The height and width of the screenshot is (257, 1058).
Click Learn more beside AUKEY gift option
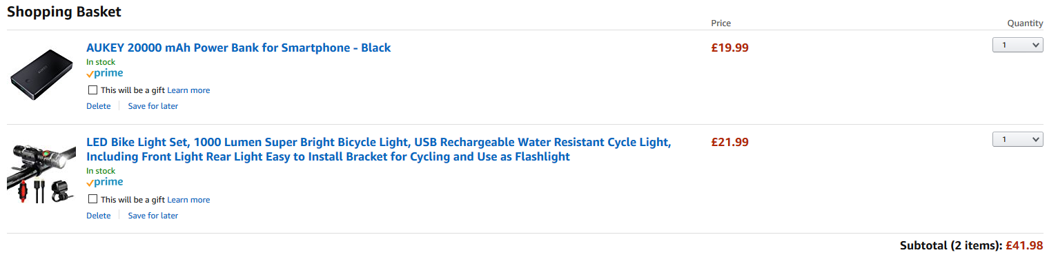[x=188, y=90]
